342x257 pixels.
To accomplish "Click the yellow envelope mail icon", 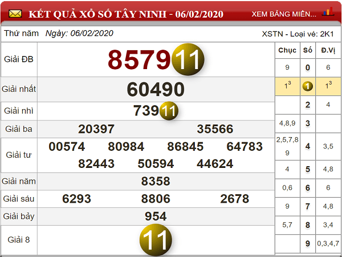I will pos(15,14).
